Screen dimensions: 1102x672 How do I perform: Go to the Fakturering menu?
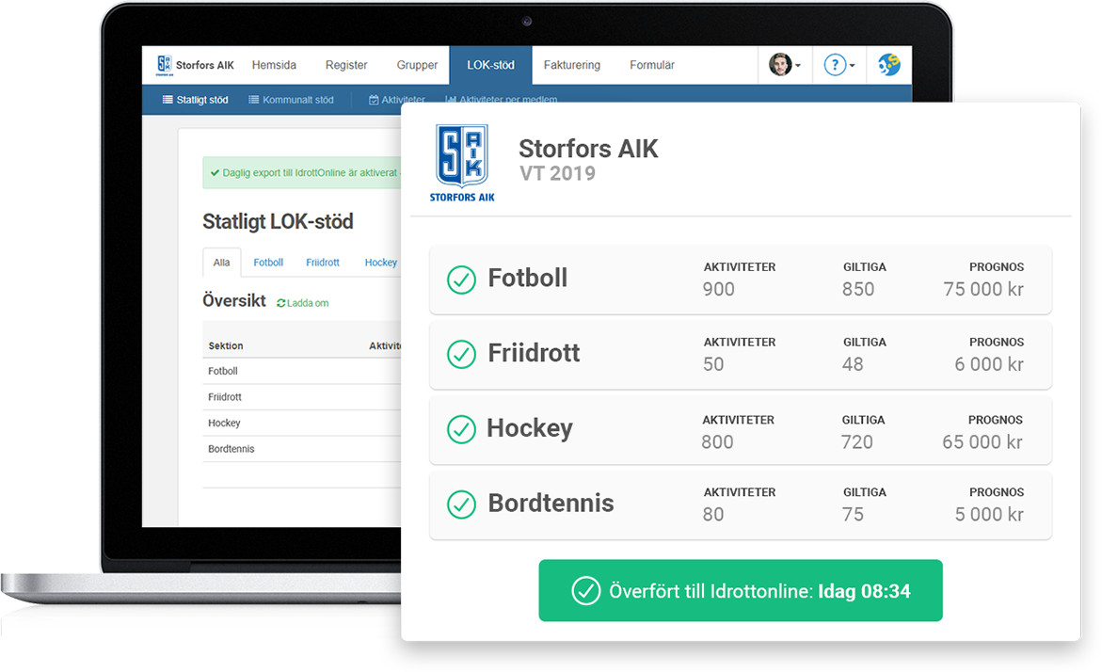(571, 65)
